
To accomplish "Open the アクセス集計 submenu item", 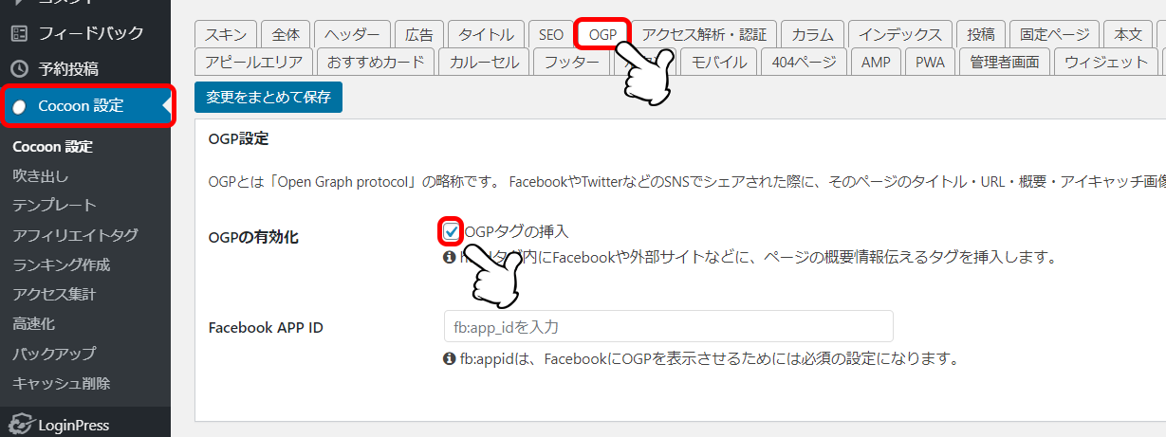I will (x=54, y=294).
